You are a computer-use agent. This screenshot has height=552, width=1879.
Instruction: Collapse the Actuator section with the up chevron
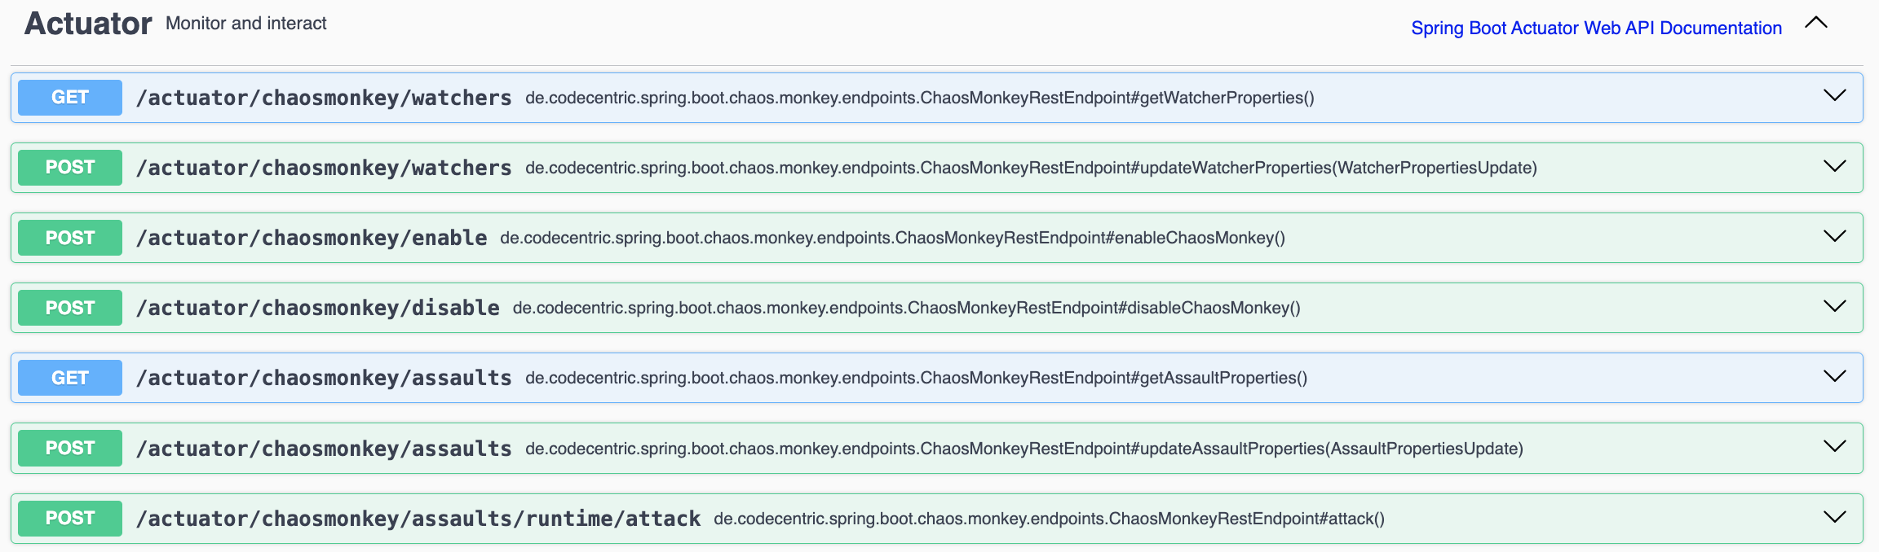1816,23
